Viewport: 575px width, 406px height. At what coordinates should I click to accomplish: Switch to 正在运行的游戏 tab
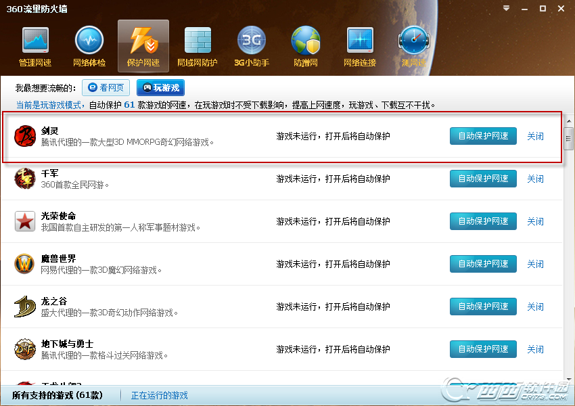(x=160, y=395)
